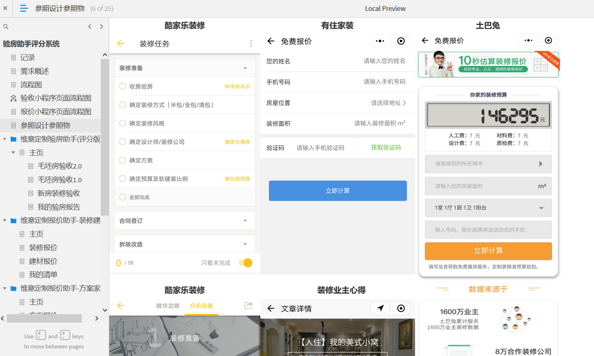Click back arrow in 有住家装 免费报价 header
Screen dimensions: 594x356
[x=271, y=41]
